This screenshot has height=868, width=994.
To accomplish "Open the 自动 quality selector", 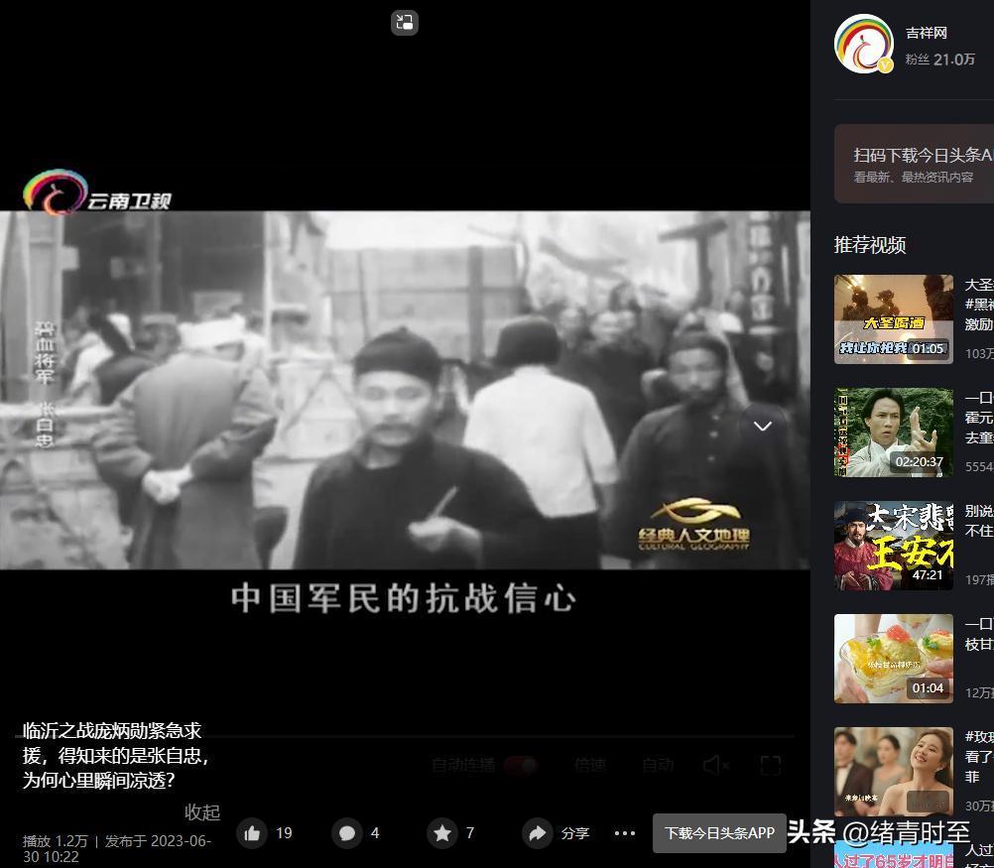I will tap(658, 765).
